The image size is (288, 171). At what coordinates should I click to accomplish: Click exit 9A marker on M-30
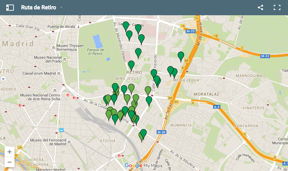170,98
